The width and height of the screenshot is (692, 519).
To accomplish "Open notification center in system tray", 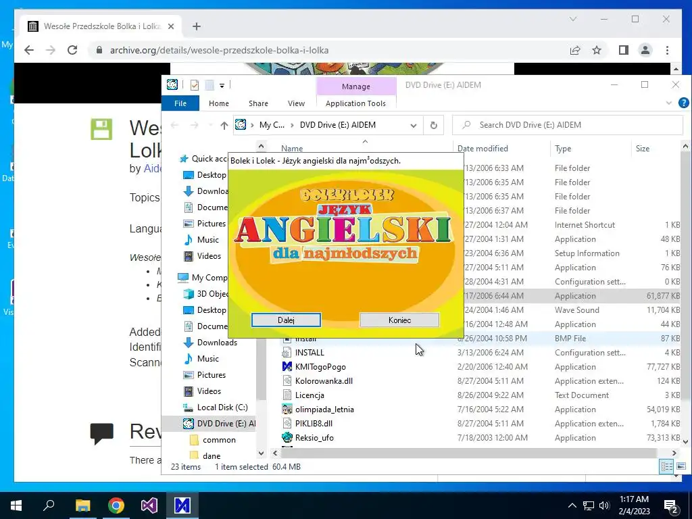I will pos(671,505).
